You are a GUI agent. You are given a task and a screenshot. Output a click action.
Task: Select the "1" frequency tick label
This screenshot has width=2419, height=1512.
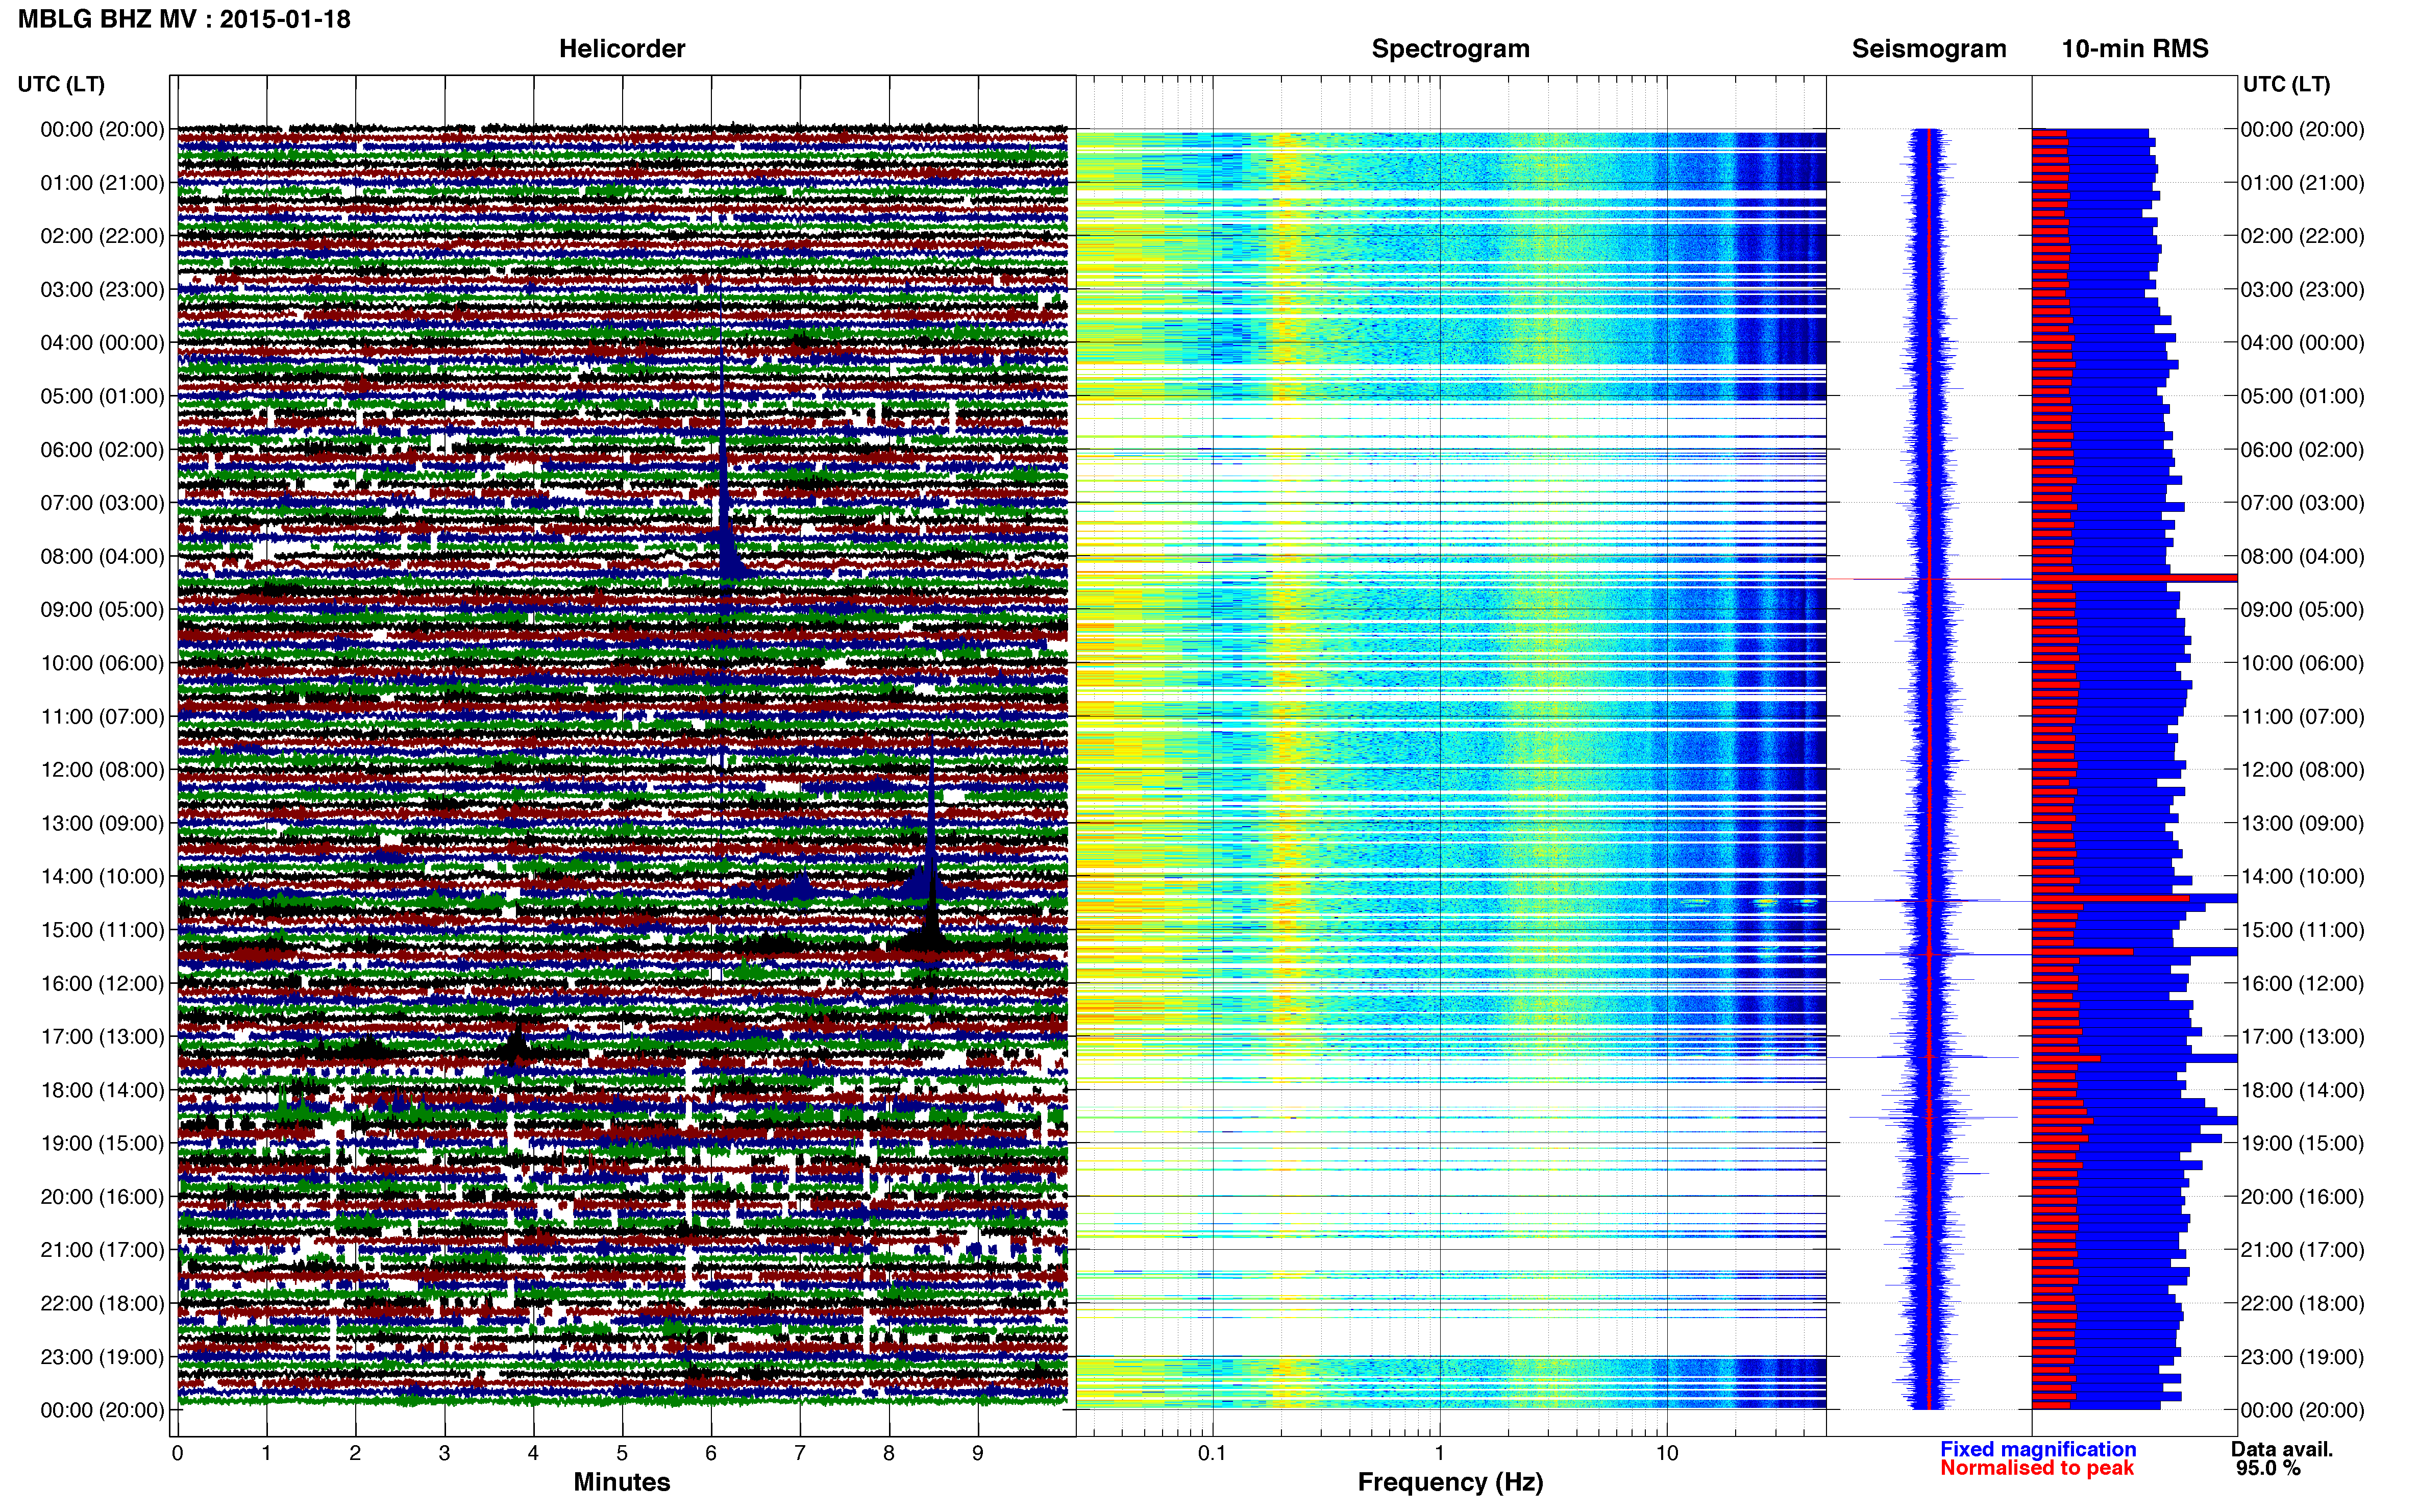(x=1440, y=1453)
